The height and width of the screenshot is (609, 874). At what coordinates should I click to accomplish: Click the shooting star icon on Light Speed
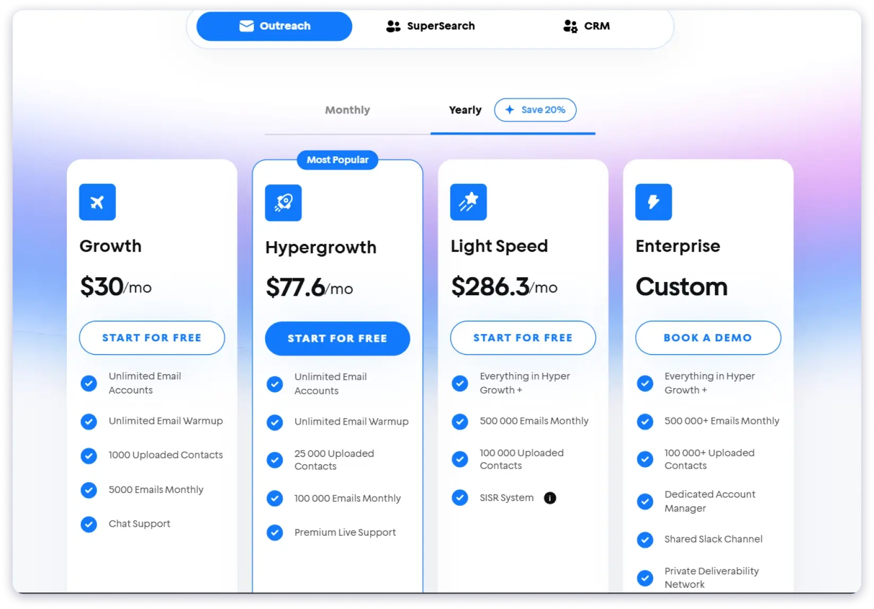[468, 202]
